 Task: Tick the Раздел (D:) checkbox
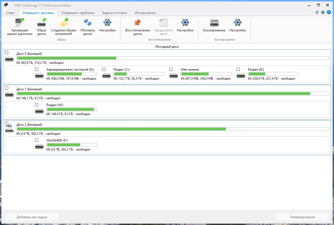[238, 69]
